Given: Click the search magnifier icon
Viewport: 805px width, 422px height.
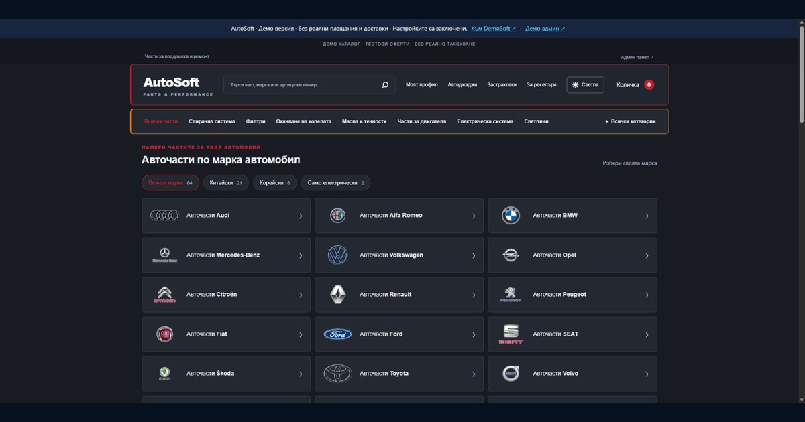Looking at the screenshot, I should (x=385, y=85).
